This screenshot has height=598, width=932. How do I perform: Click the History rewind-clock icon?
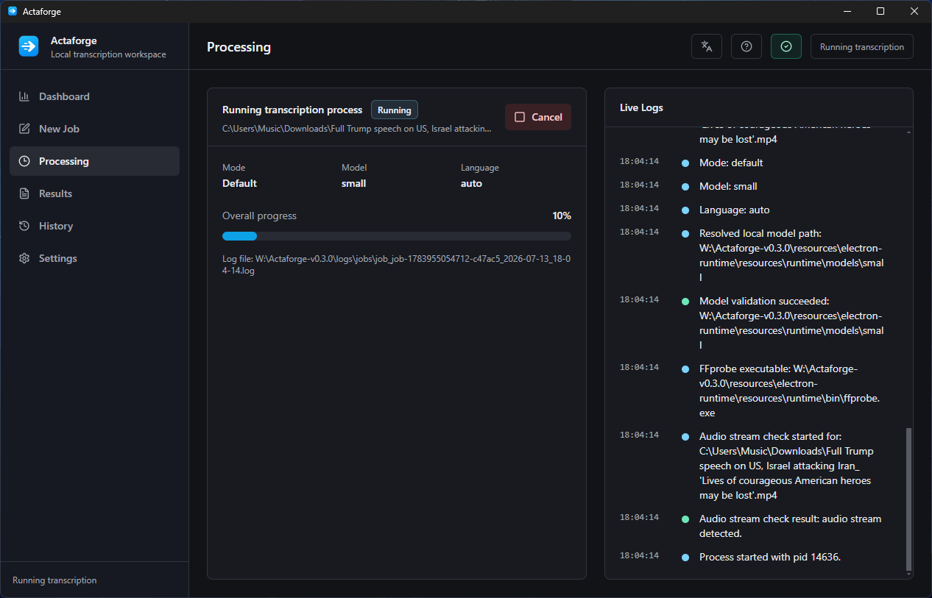24,226
